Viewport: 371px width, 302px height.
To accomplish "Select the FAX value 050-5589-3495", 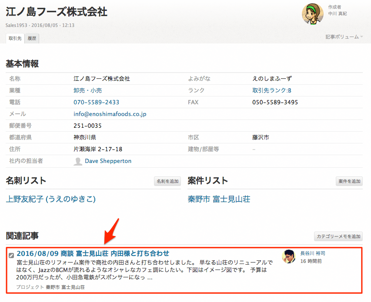I will click(x=275, y=102).
